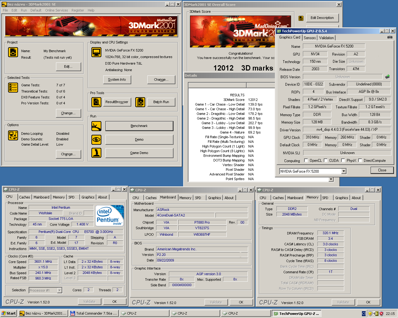Open the Help menu in 3DMark2001
The height and width of the screenshot is (318, 398).
91,10
